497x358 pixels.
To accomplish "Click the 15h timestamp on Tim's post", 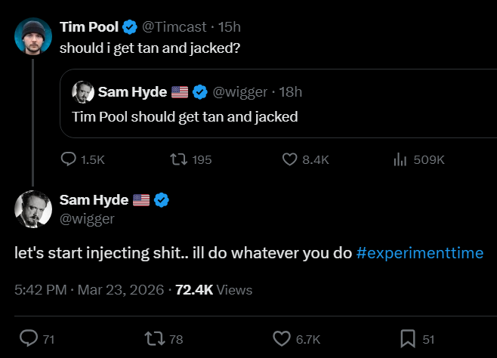I will point(229,27).
